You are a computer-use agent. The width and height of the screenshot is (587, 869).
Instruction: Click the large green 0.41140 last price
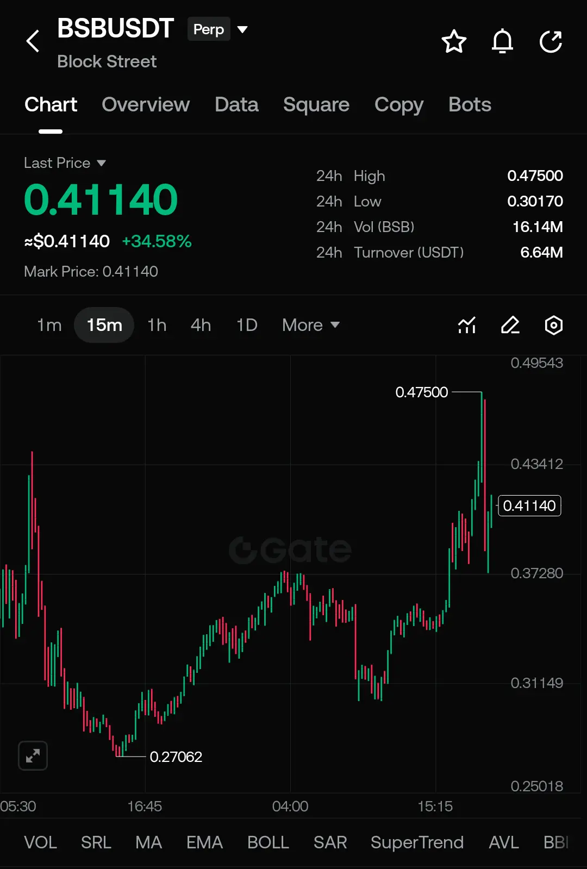[101, 199]
